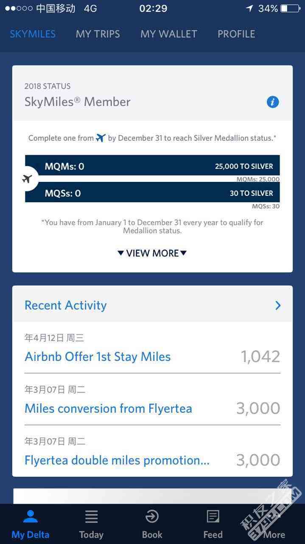Open the Today list icon
The width and height of the screenshot is (305, 544).
tap(91, 516)
